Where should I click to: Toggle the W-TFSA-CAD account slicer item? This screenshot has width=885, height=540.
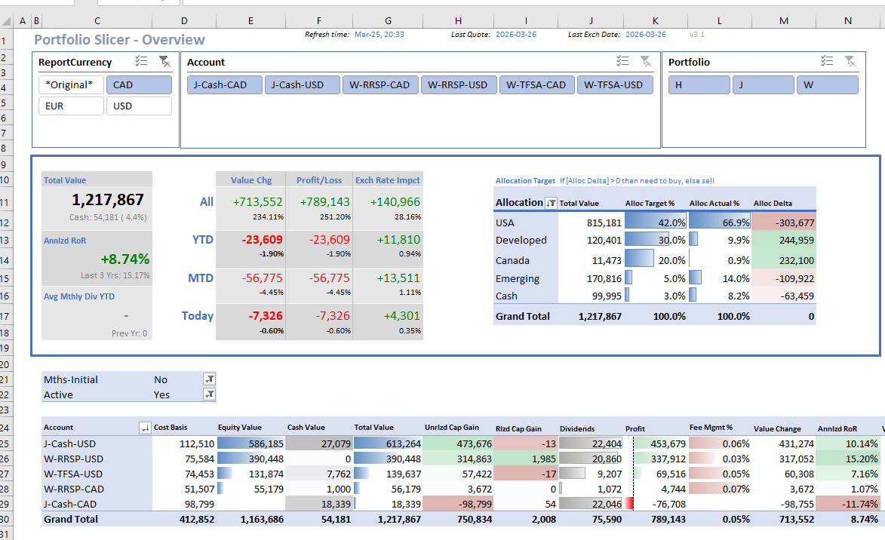(536, 85)
